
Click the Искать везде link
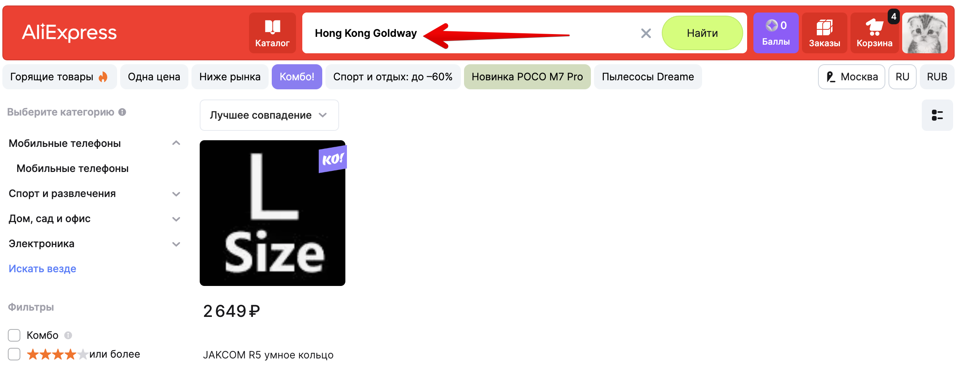pos(42,269)
